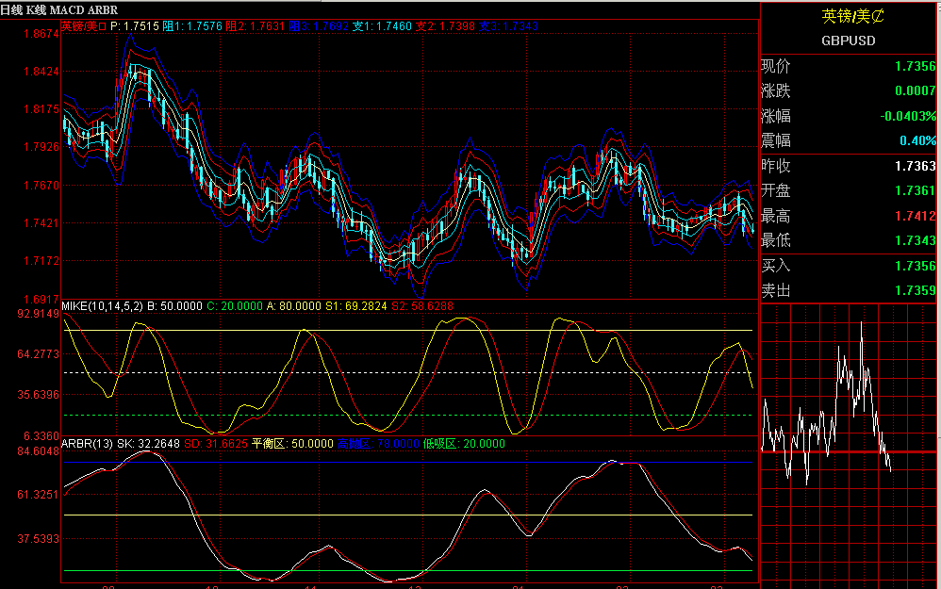Image resolution: width=941 pixels, height=589 pixels.
Task: Select the 震幅 value 0.40%
Action: (x=917, y=141)
